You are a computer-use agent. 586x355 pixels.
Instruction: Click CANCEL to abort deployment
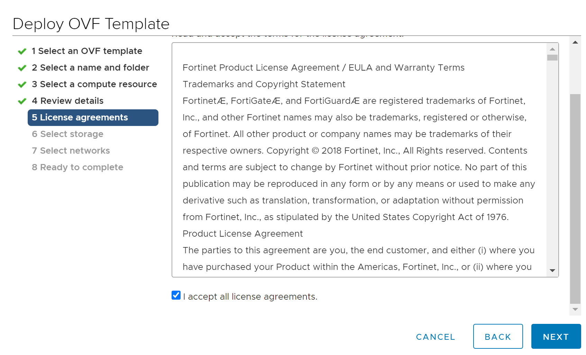[435, 336]
